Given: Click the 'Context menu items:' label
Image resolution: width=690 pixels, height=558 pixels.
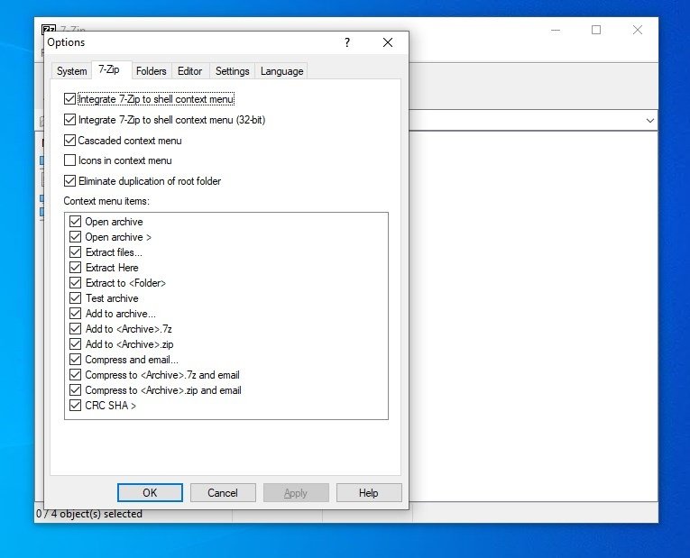Looking at the screenshot, I should click(106, 201).
